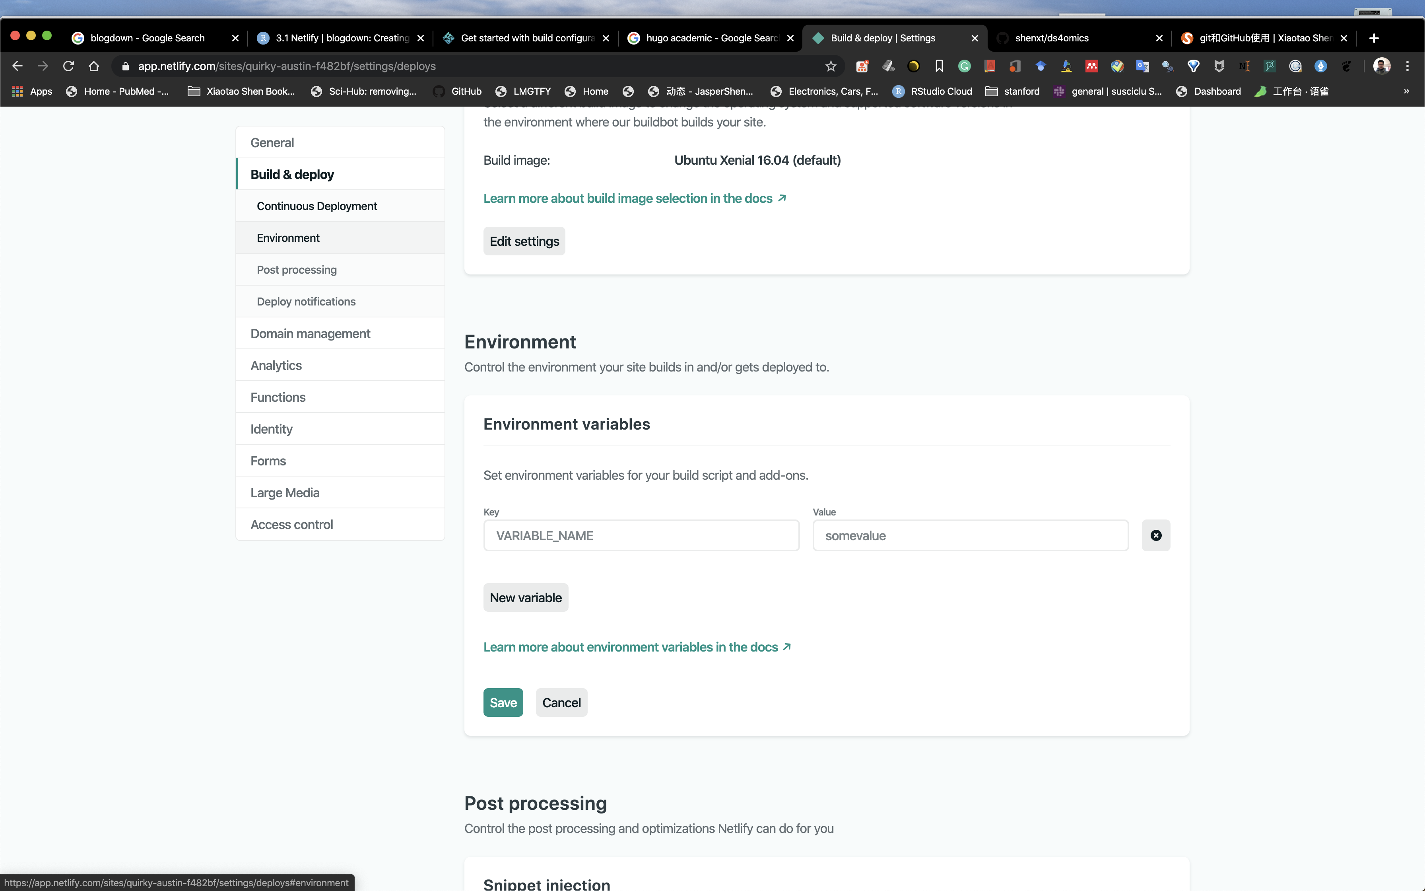Open the Xiaotao Shen Book folder

tap(241, 91)
